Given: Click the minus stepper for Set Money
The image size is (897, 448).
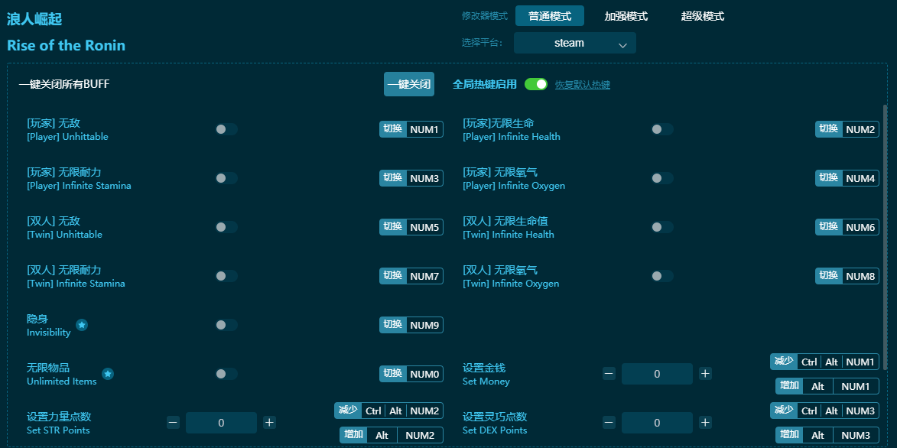Looking at the screenshot, I should (609, 374).
